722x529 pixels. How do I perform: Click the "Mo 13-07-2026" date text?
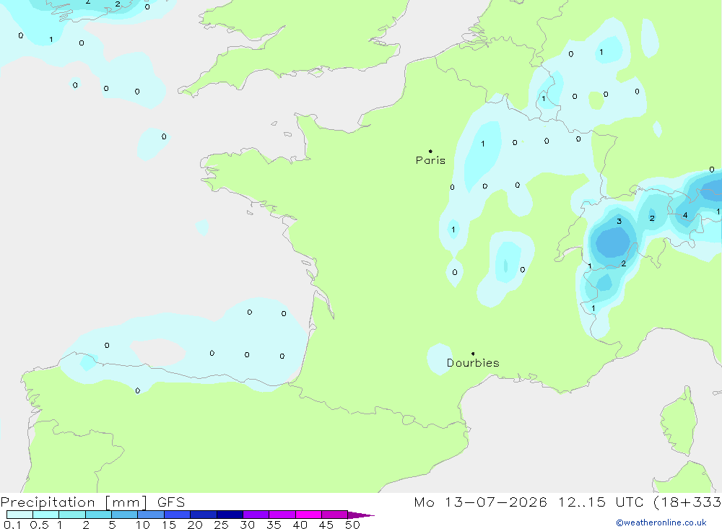click(480, 502)
